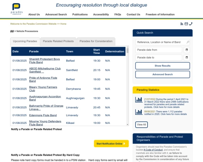Click the 08/06/2021 parades statistic item
Screen dimensions: 203x162
coord(165,113)
